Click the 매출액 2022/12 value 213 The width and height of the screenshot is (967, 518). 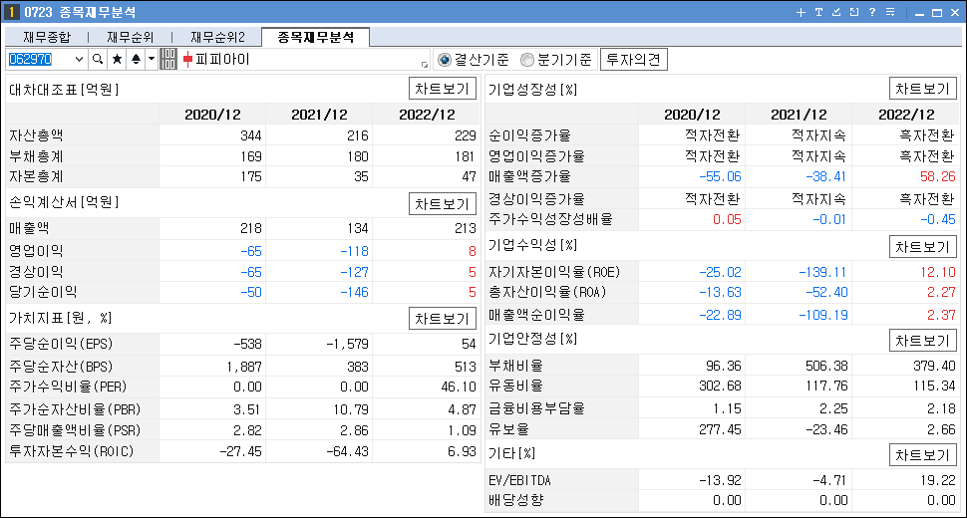465,228
